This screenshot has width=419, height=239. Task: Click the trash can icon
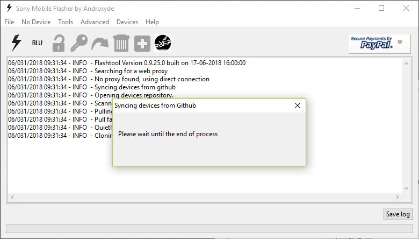(x=121, y=43)
